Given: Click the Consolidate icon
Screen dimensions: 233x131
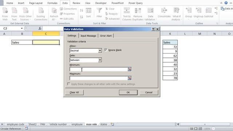Looking at the screenshot, I should (164, 13).
